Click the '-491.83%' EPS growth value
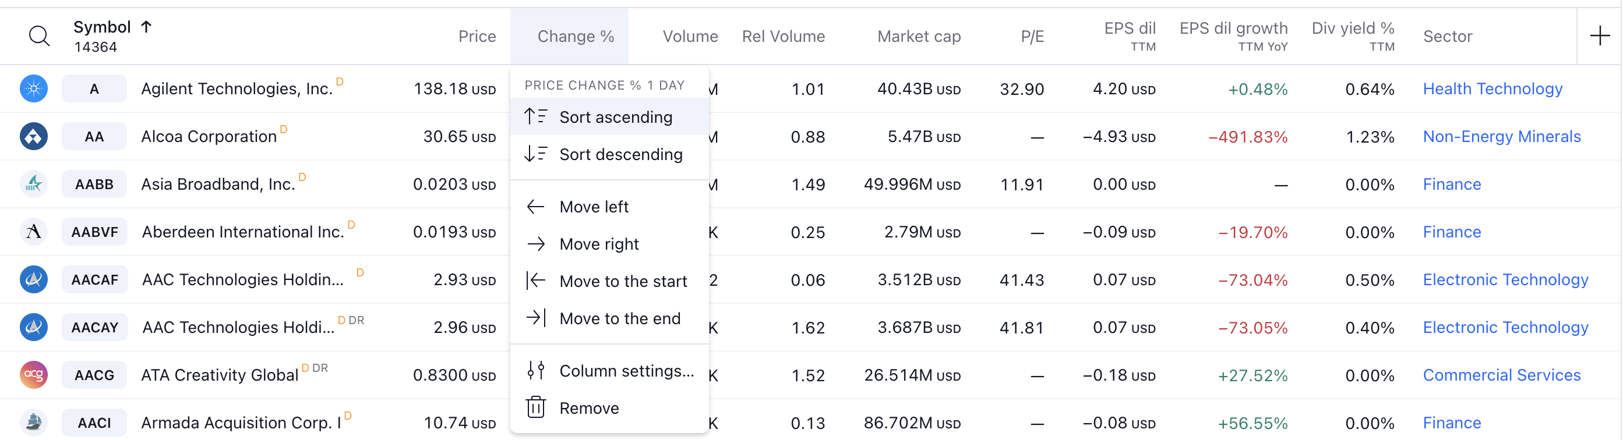Viewport: 1623px width, 440px height. coord(1248,137)
